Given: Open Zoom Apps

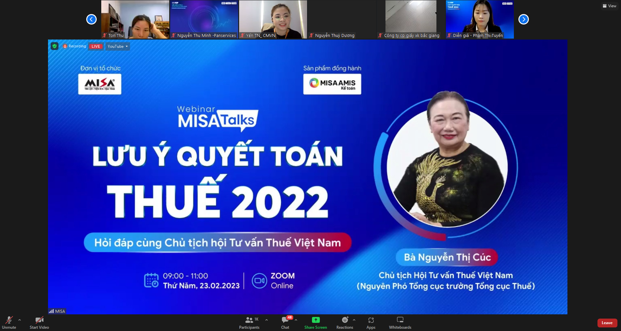Looking at the screenshot, I should 371,323.
